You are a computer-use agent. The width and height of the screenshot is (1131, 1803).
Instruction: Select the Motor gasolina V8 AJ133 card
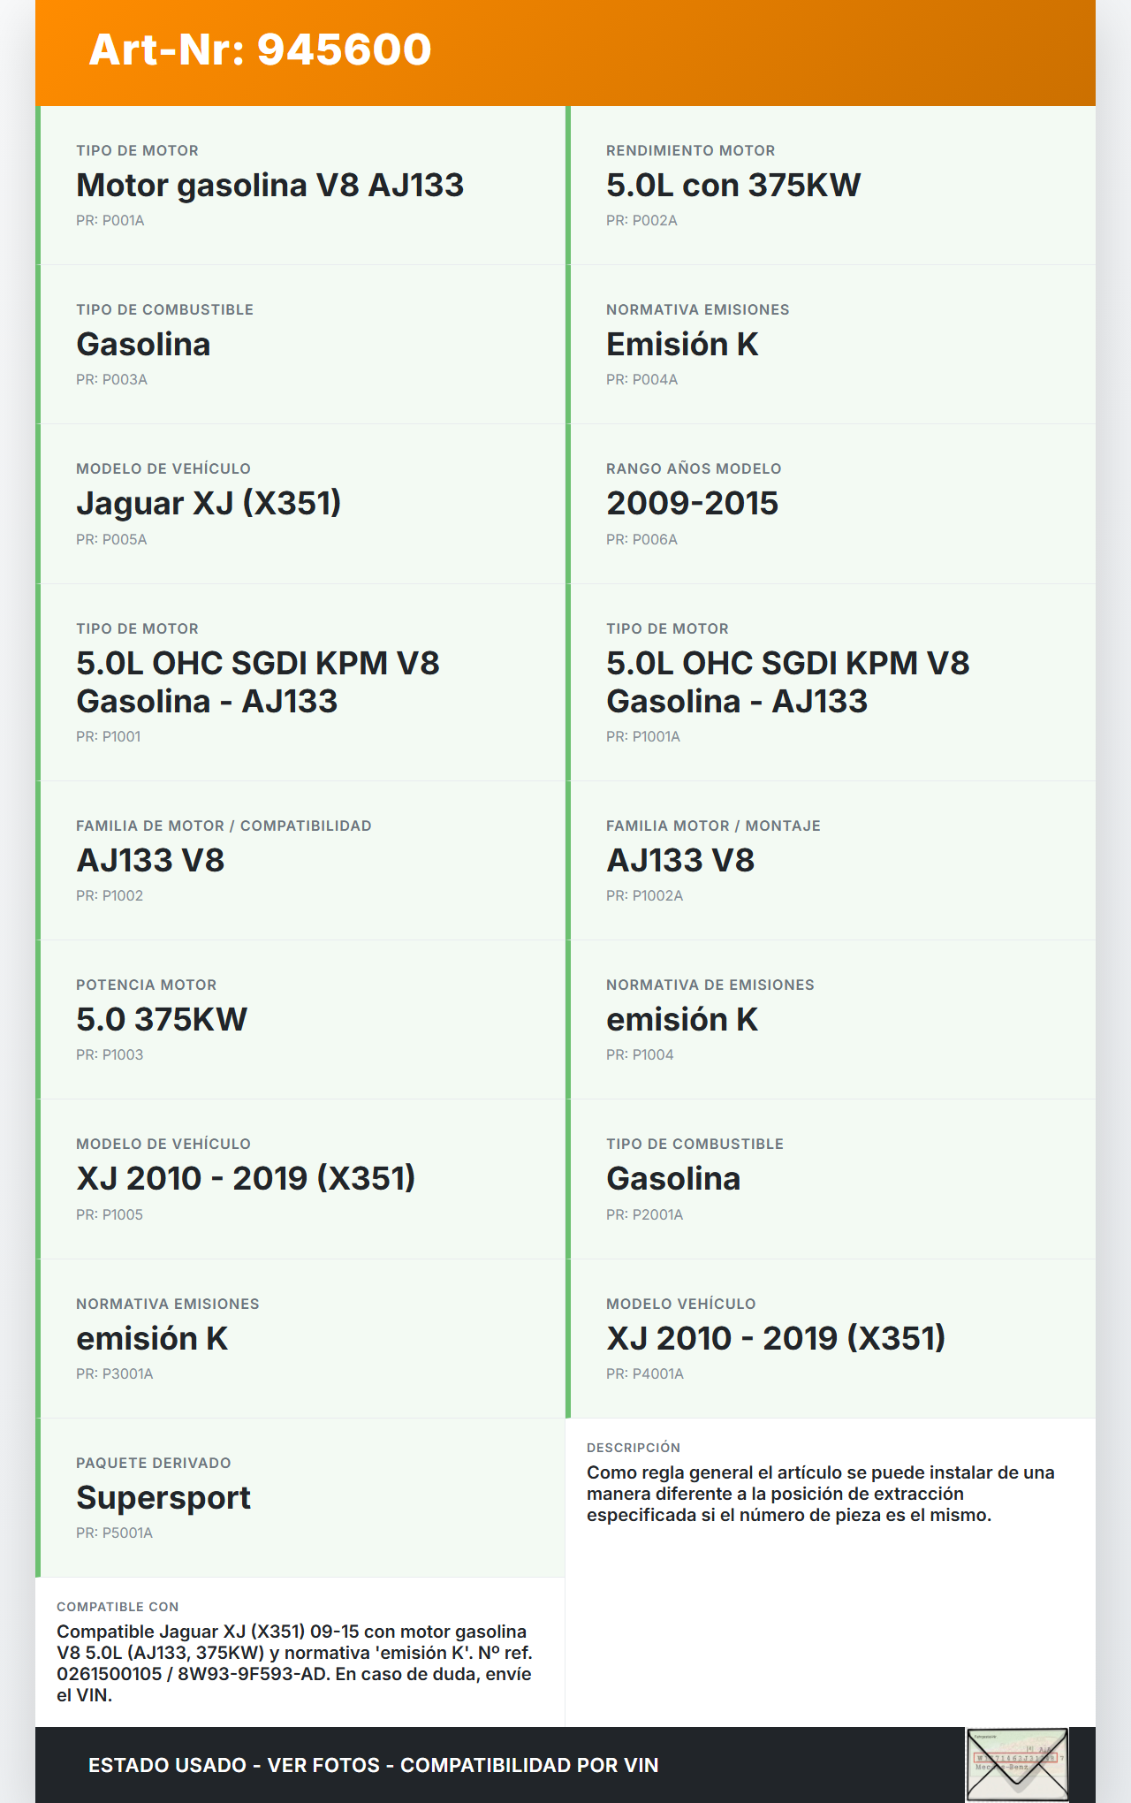coord(300,186)
